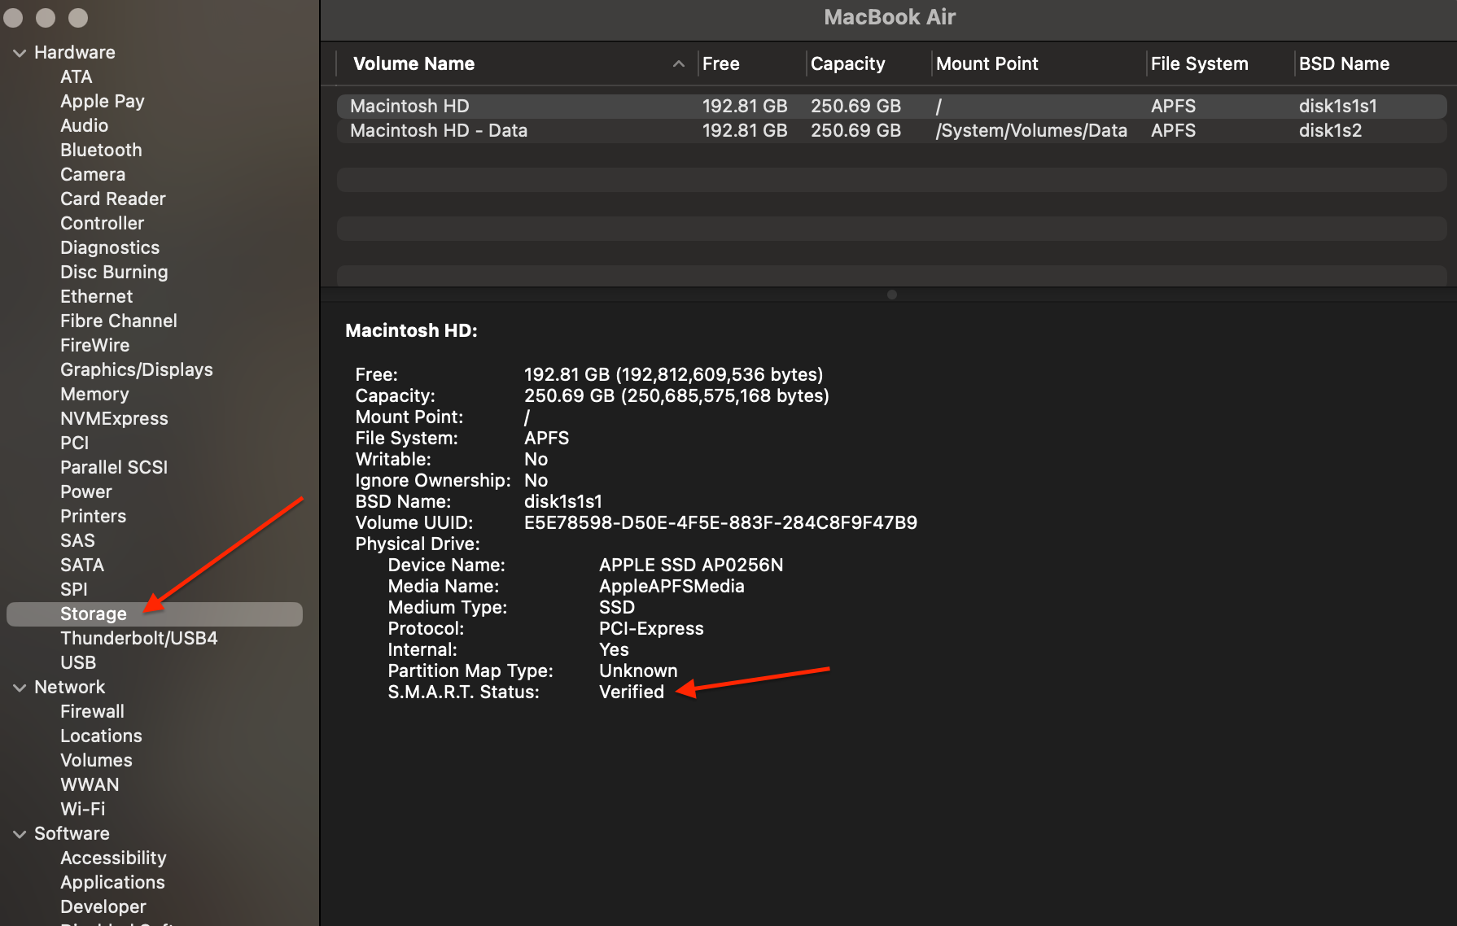Image resolution: width=1457 pixels, height=926 pixels.
Task: Select Accessibility under Software
Action: [113, 858]
